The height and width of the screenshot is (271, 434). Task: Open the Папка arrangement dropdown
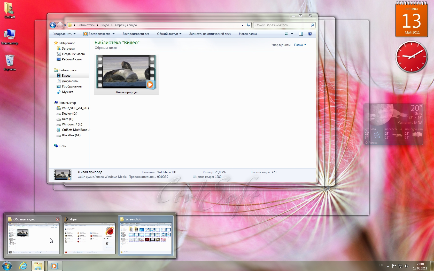coord(300,45)
